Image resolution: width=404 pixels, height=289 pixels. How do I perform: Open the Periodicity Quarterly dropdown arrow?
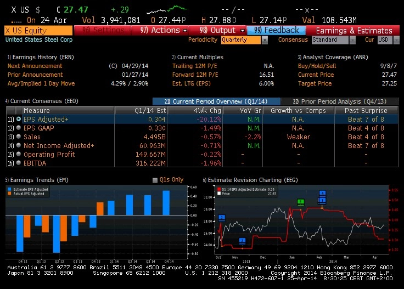click(265, 40)
